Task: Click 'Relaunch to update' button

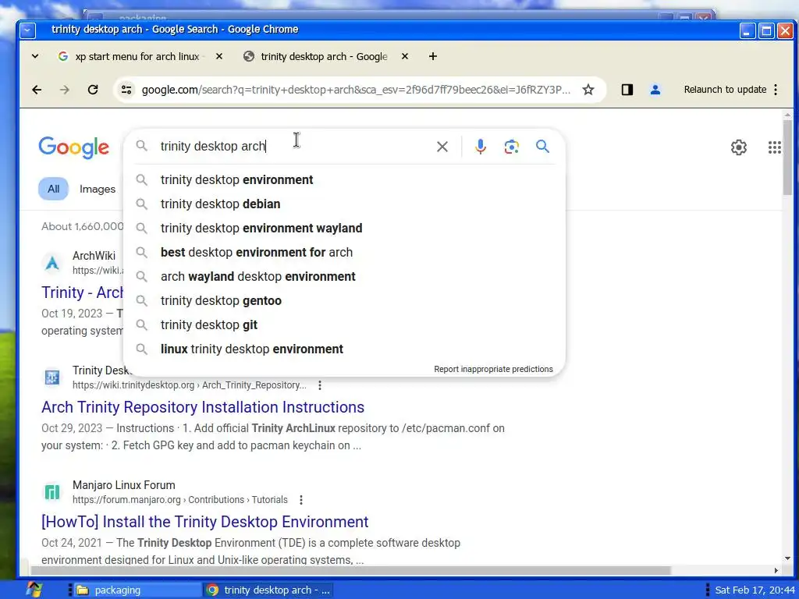Action: (725, 90)
